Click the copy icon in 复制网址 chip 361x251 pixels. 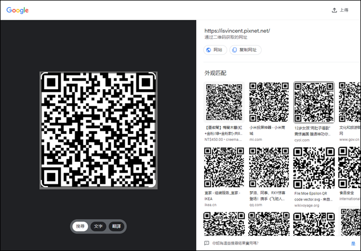(x=234, y=50)
